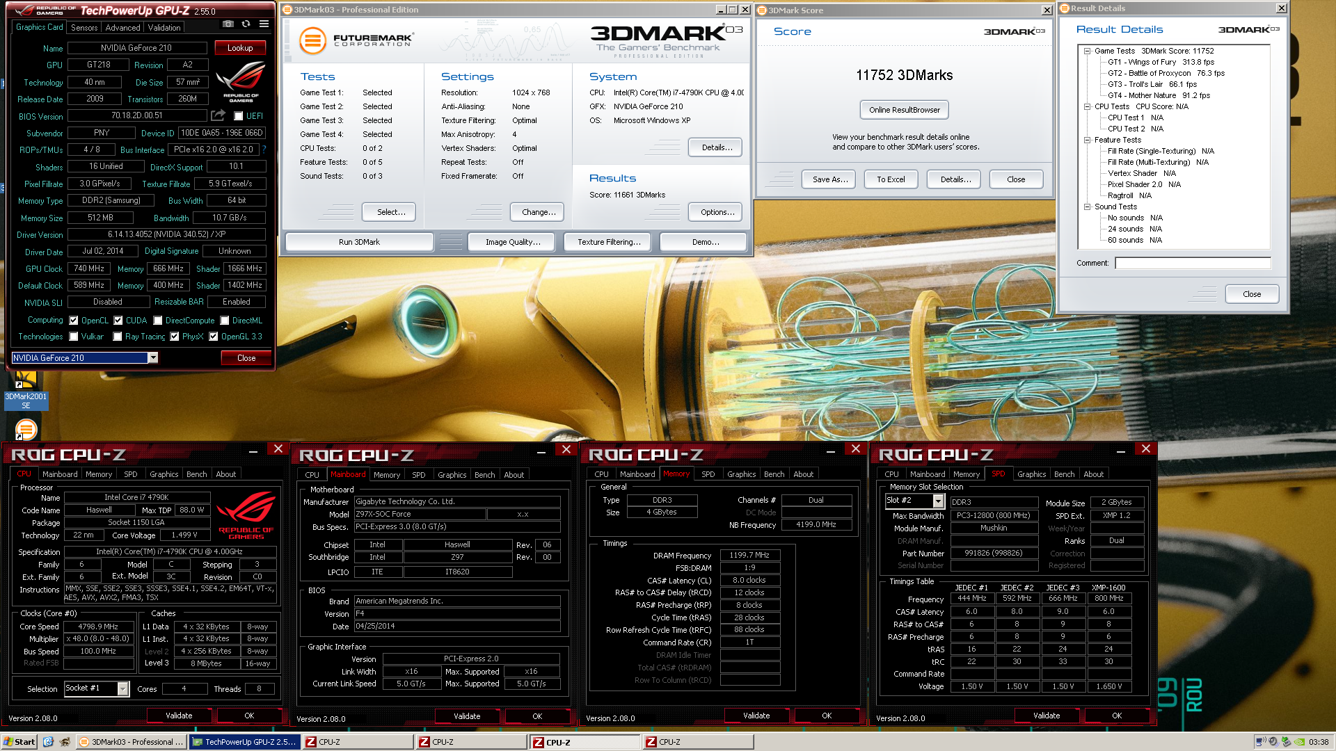The image size is (1336, 751).
Task: Select the orange 3DMark desktop shortcut icon
Action: click(26, 429)
